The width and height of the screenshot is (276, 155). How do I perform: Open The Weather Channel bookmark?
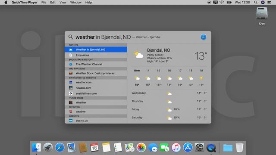[96, 64]
